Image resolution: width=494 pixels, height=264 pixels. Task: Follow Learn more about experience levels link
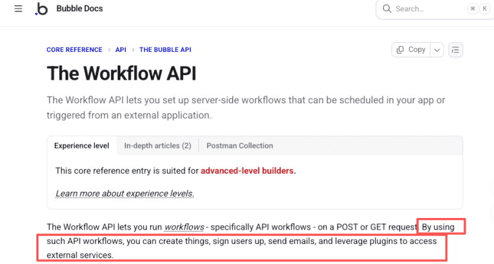[x=125, y=193]
